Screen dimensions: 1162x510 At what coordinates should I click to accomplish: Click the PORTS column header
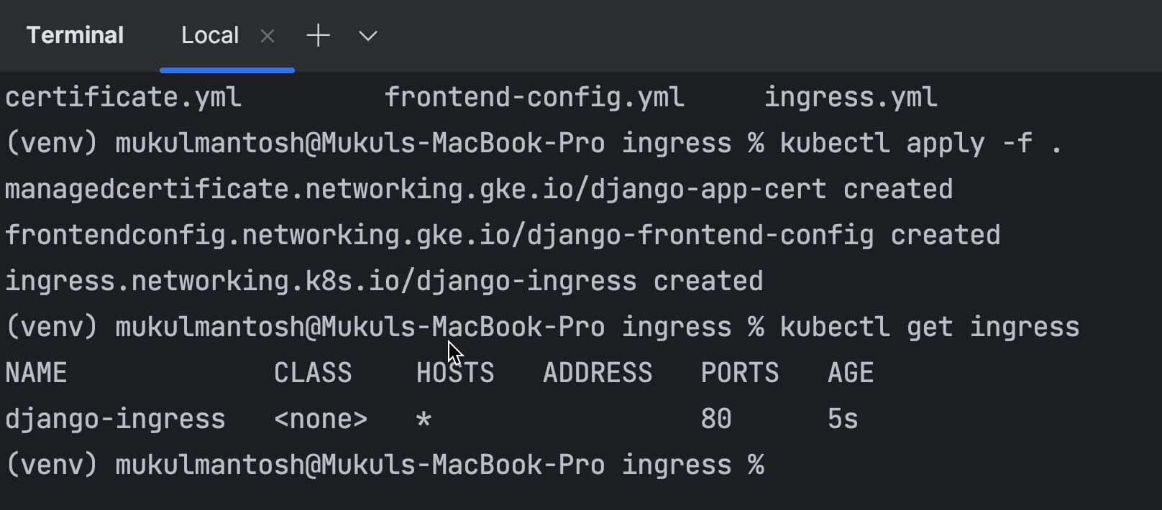click(740, 373)
